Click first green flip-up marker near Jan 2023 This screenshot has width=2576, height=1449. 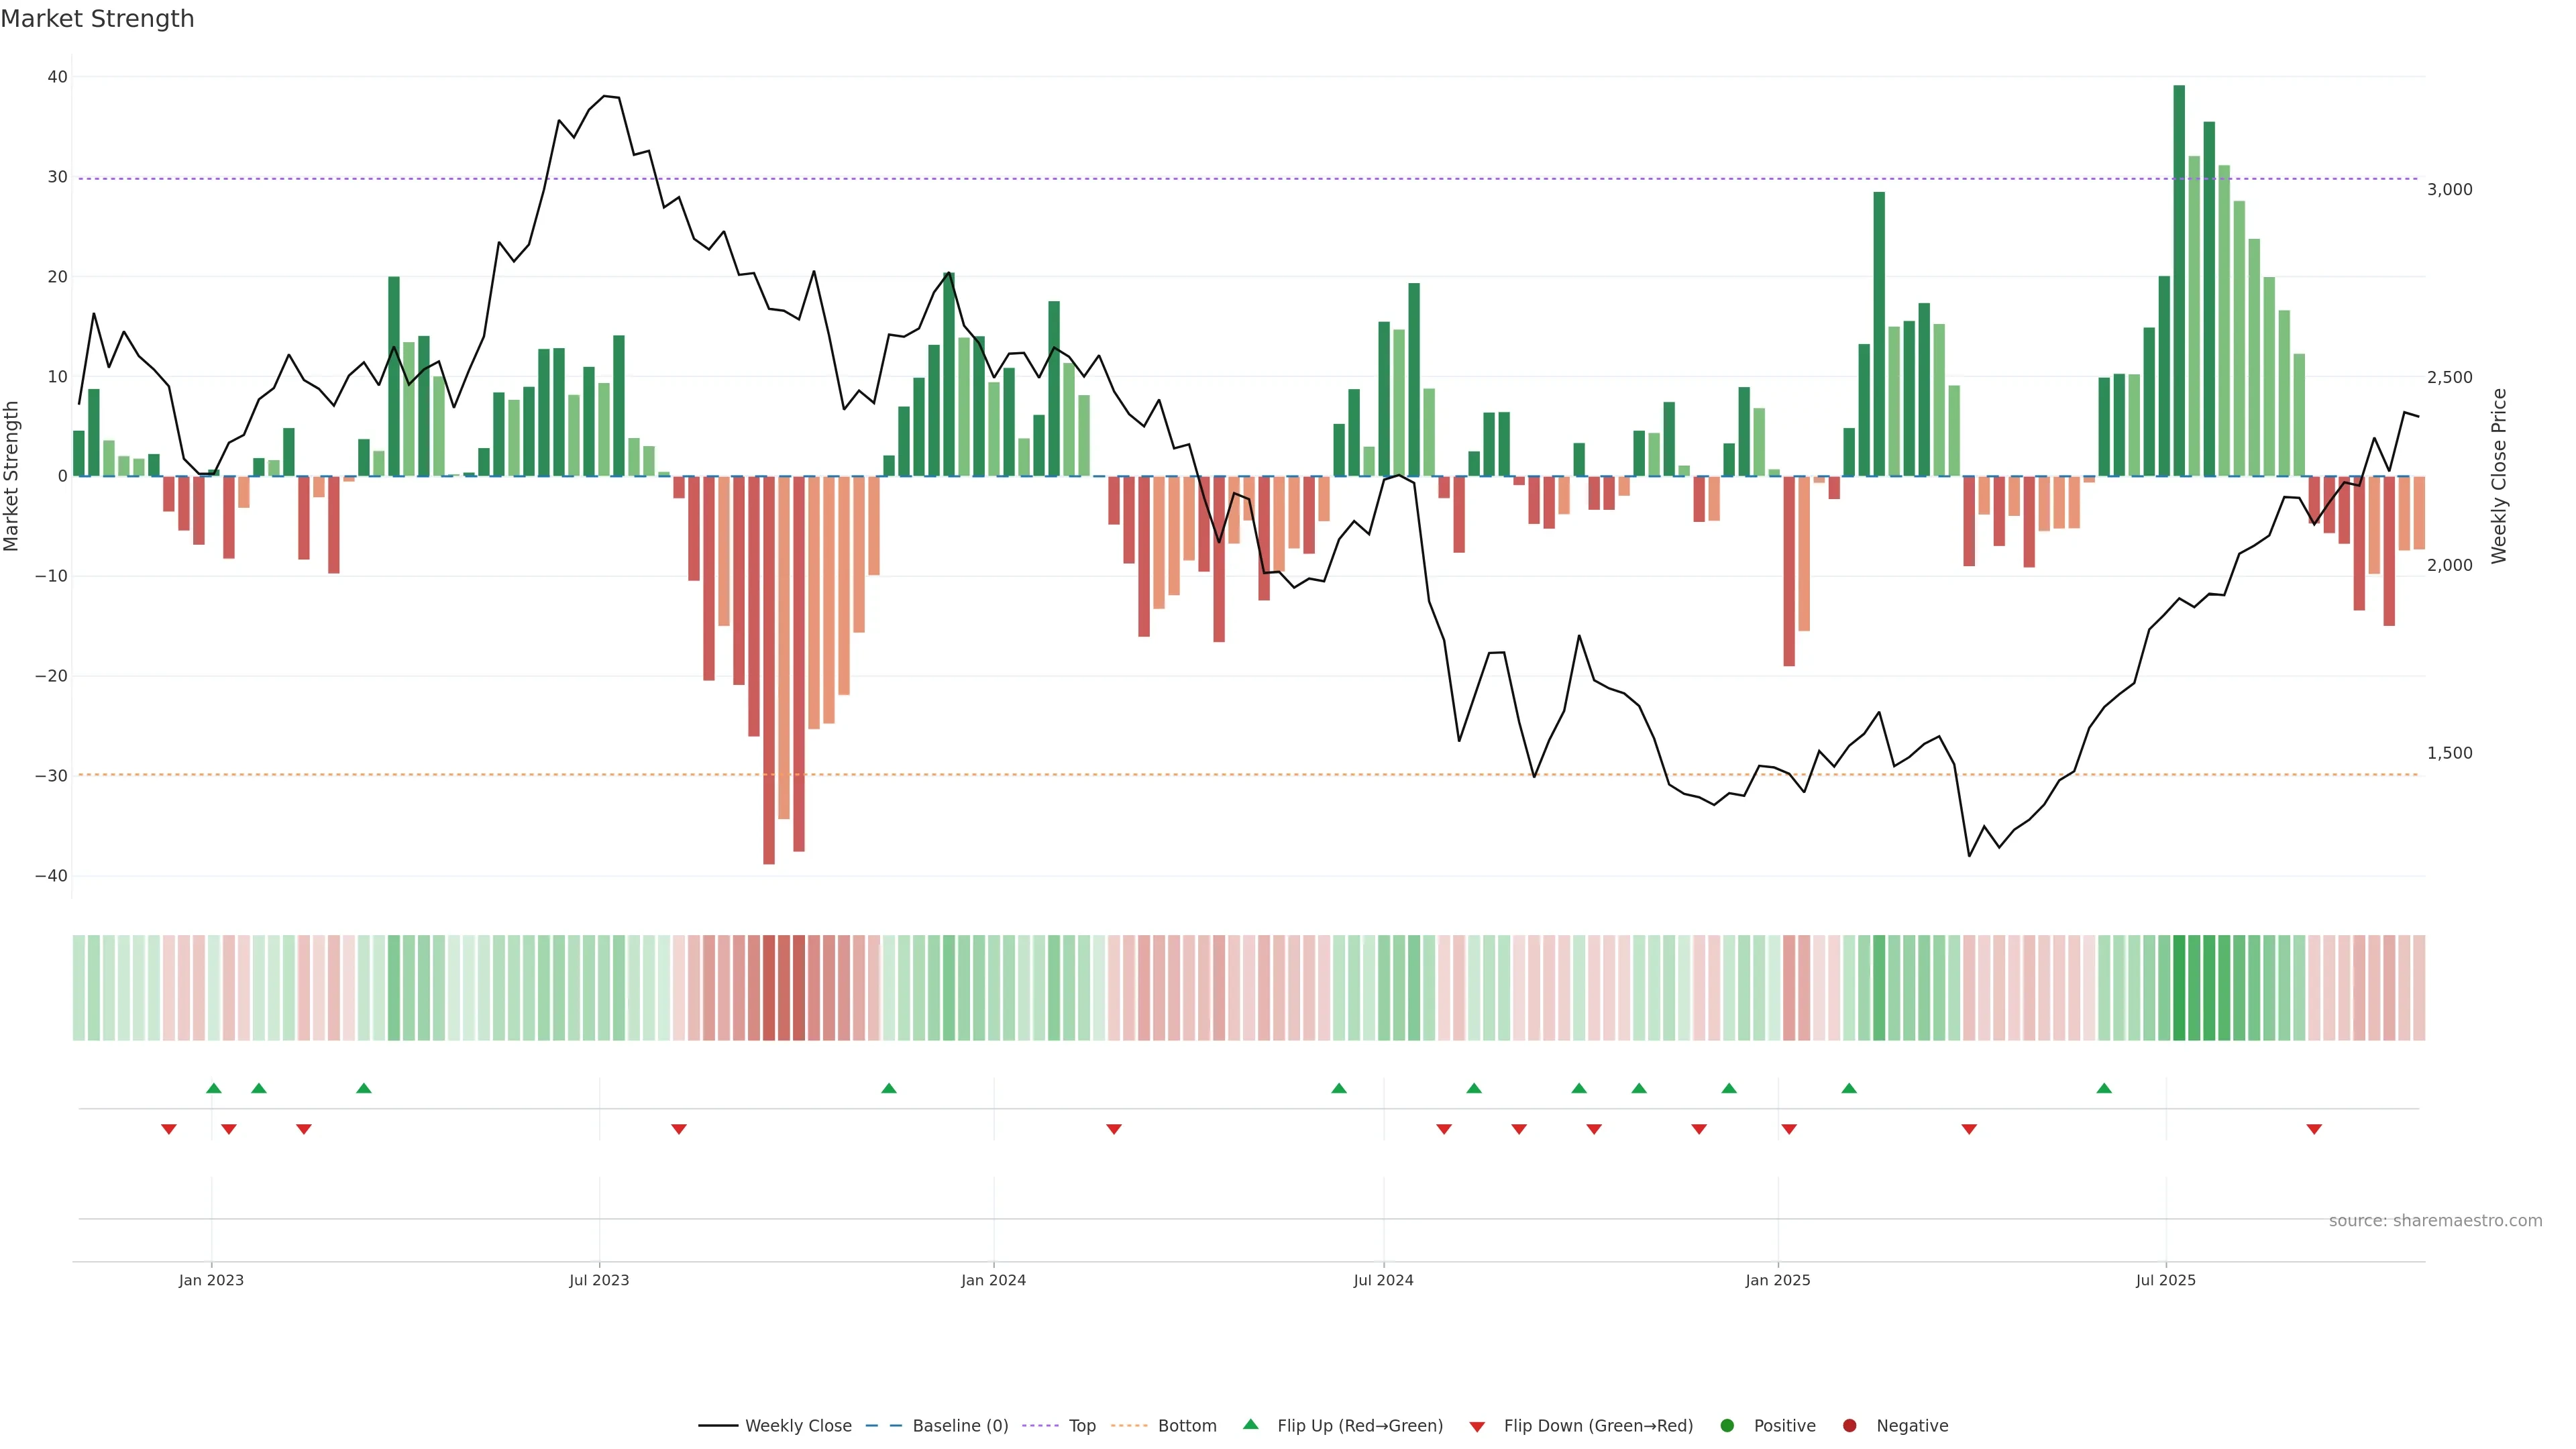213,1088
